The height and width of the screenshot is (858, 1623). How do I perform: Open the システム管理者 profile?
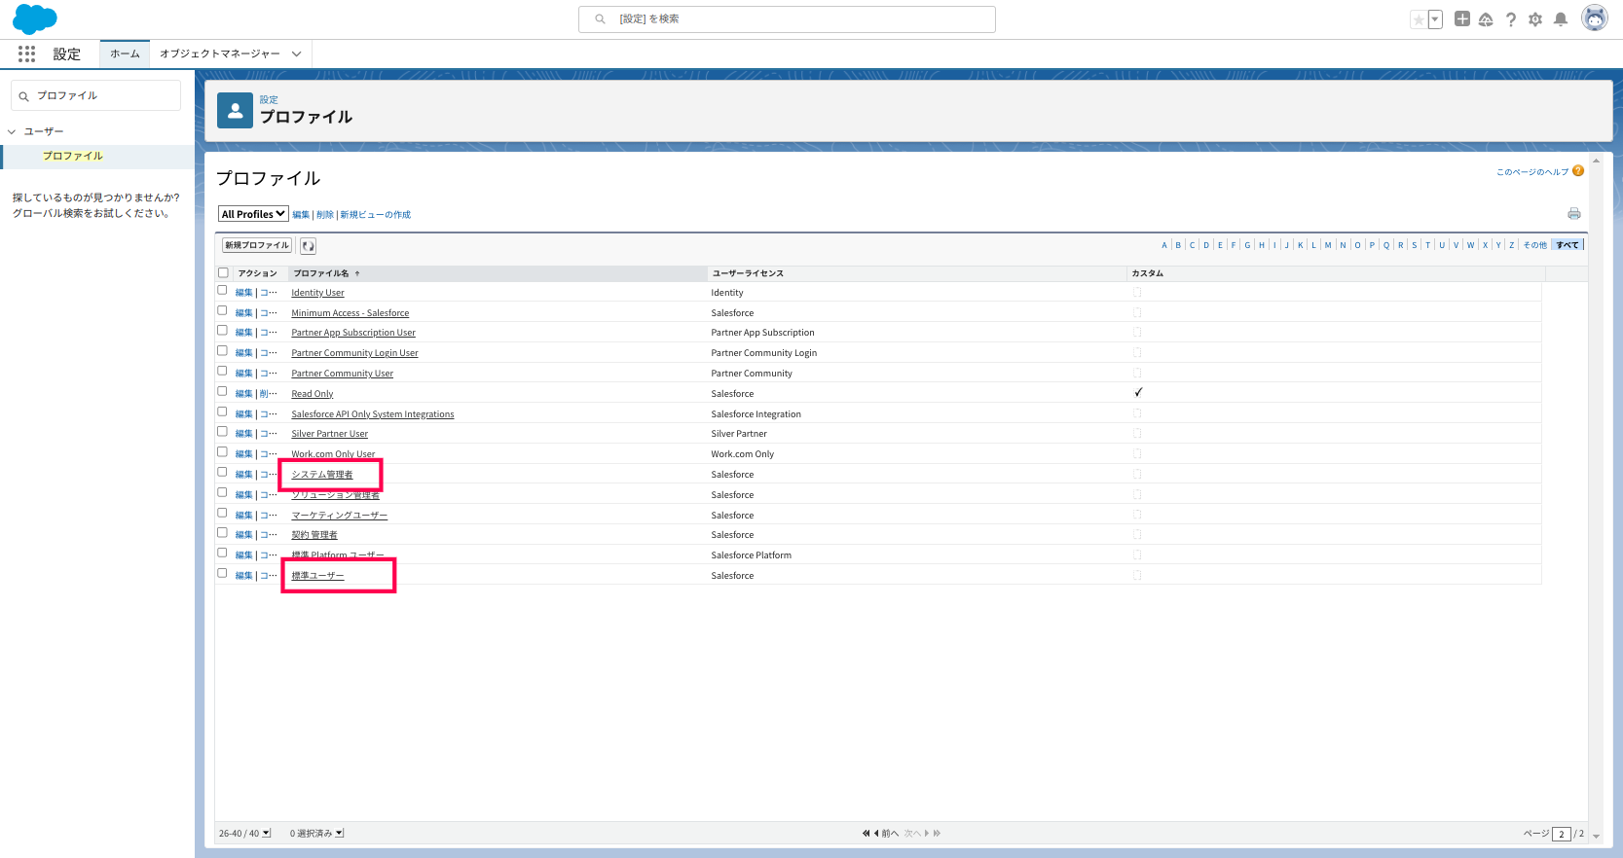pyautogui.click(x=322, y=475)
